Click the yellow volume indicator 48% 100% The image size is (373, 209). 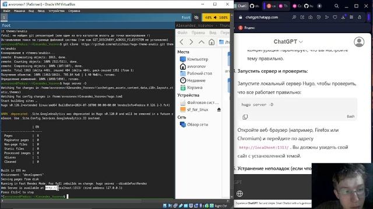(216, 17)
